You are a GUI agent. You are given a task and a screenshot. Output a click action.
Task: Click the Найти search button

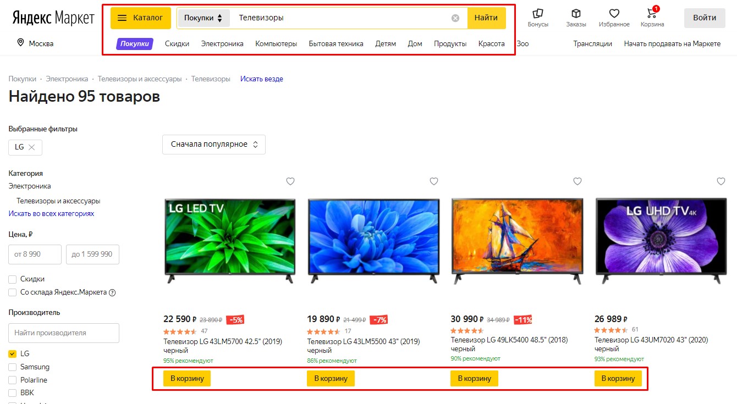coord(486,18)
